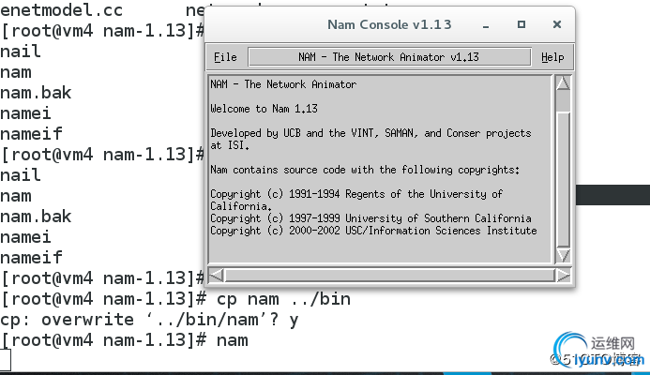Click the NAM - The Network Animator v1.13 banner
The height and width of the screenshot is (375, 650).
point(389,57)
